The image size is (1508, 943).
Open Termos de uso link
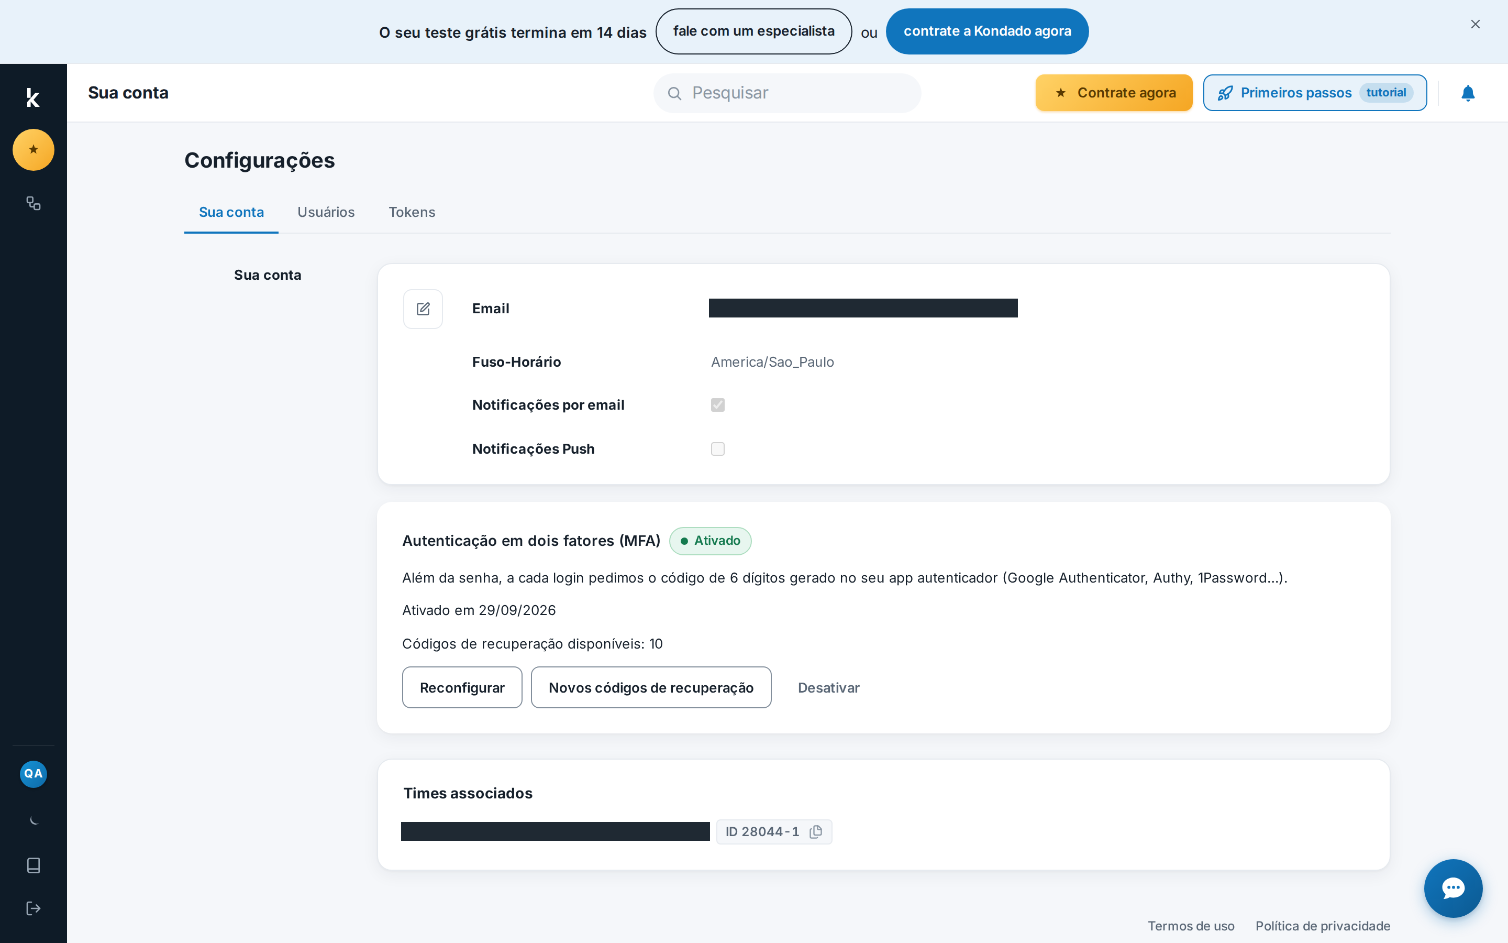tap(1191, 926)
